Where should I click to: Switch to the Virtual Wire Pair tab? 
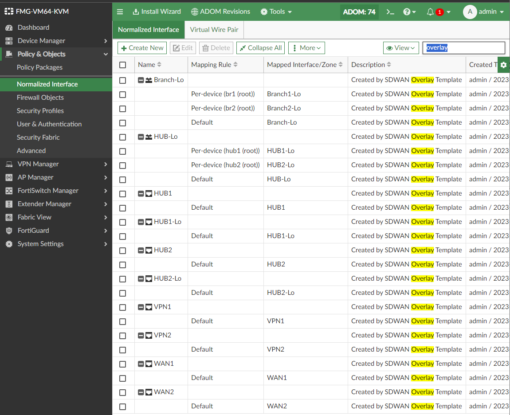point(214,30)
